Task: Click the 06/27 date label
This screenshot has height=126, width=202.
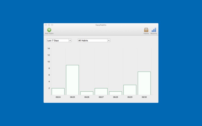Action: 101,97
